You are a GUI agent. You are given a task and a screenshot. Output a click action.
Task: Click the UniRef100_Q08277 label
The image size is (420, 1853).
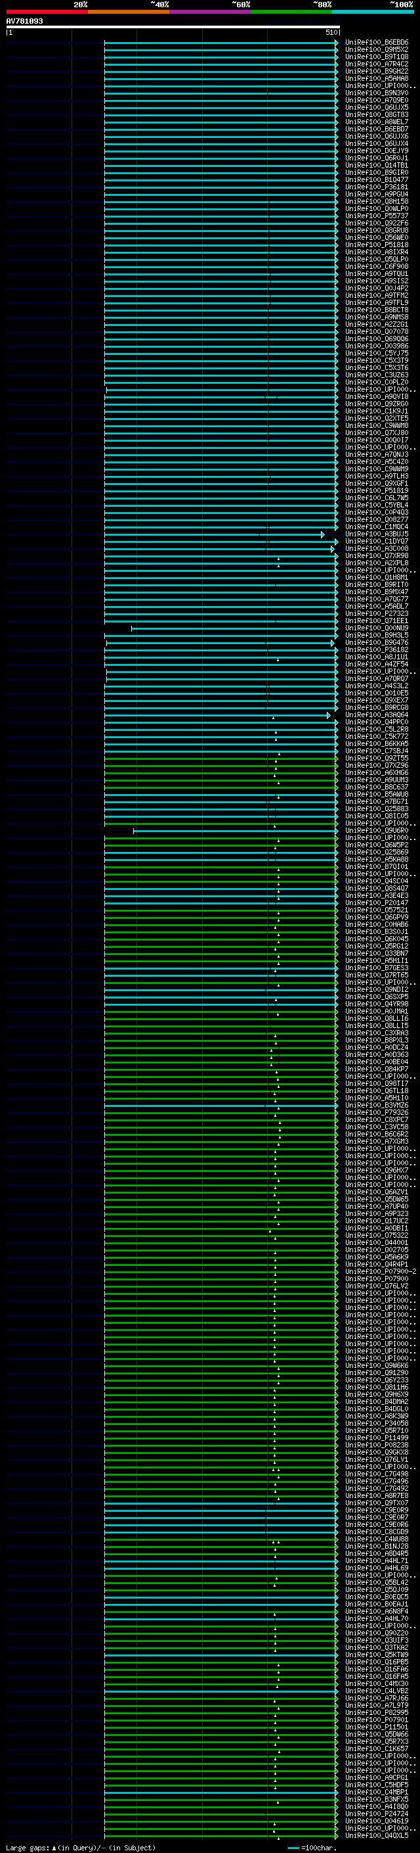coord(376,519)
